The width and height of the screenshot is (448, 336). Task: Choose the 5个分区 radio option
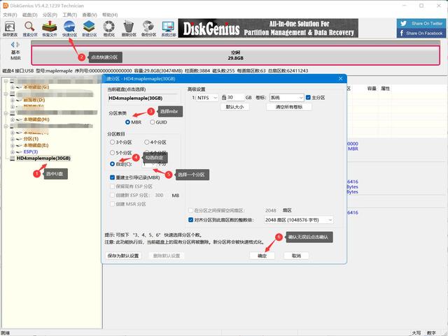pos(112,153)
